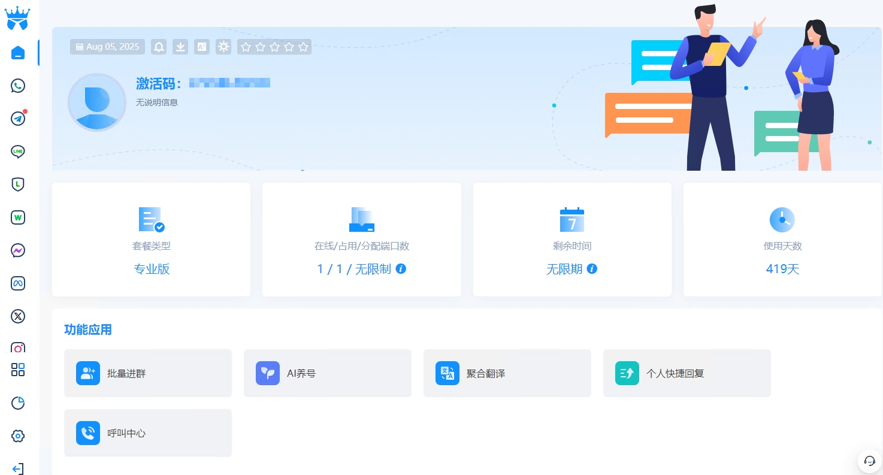Click the notification bell icon
This screenshot has width=883, height=475.
click(x=159, y=47)
